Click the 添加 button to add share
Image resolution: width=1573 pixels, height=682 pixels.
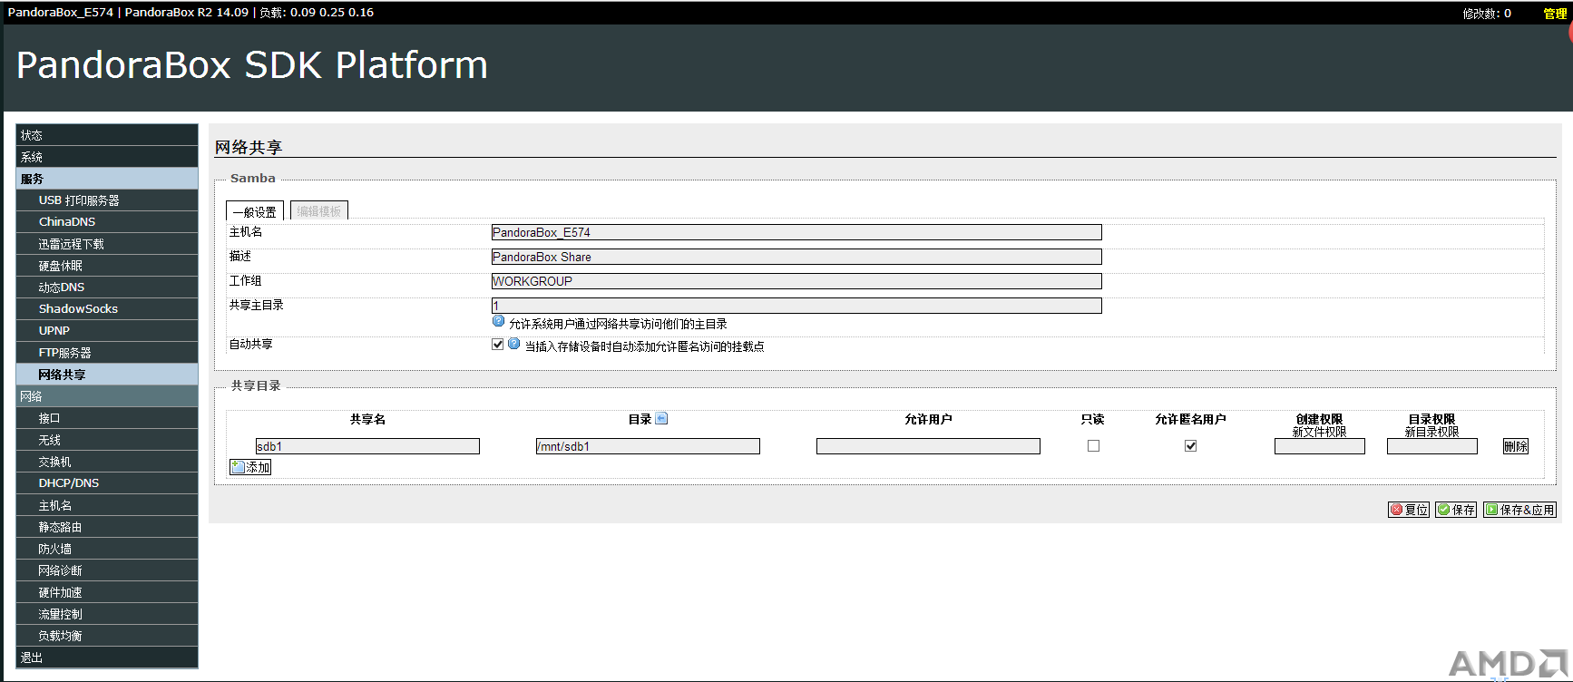(250, 467)
